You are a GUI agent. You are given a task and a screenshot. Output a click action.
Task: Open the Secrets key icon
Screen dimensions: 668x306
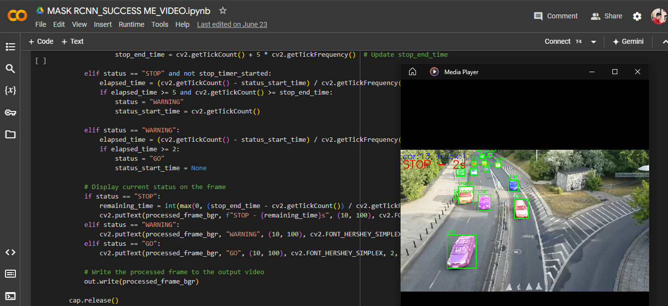(x=10, y=112)
